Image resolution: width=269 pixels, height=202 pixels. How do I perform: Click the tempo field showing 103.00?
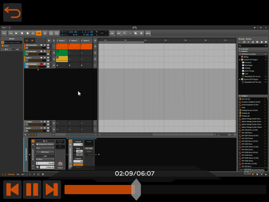73,32
